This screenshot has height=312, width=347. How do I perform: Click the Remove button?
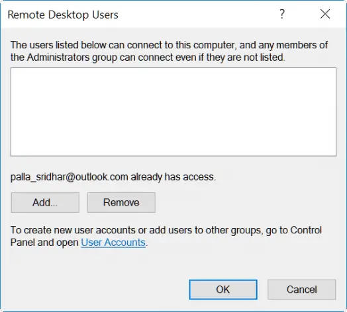click(121, 202)
